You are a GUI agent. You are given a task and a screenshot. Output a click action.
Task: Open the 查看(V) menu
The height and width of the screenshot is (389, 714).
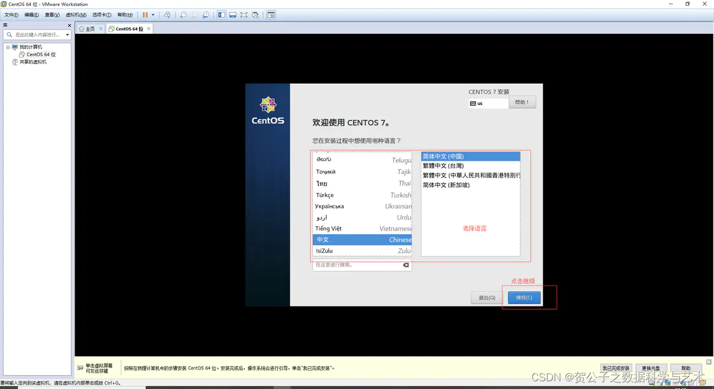click(x=52, y=15)
